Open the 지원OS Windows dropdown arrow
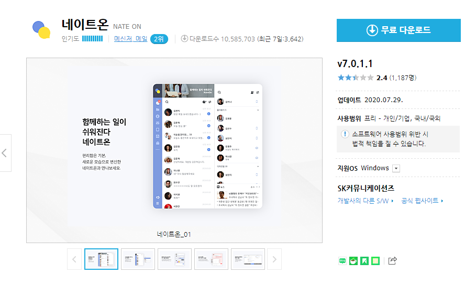The width and height of the screenshot is (476, 296). tap(396, 169)
